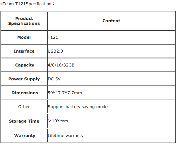The height and width of the screenshot is (144, 176).
Task: Click the Lifetime warranty text
Action: tap(66, 136)
